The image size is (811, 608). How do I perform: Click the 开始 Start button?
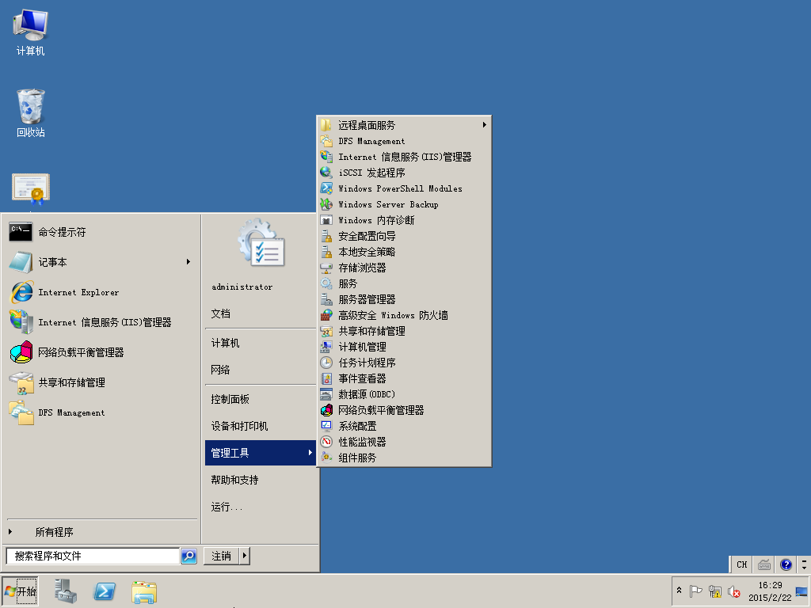(x=20, y=591)
